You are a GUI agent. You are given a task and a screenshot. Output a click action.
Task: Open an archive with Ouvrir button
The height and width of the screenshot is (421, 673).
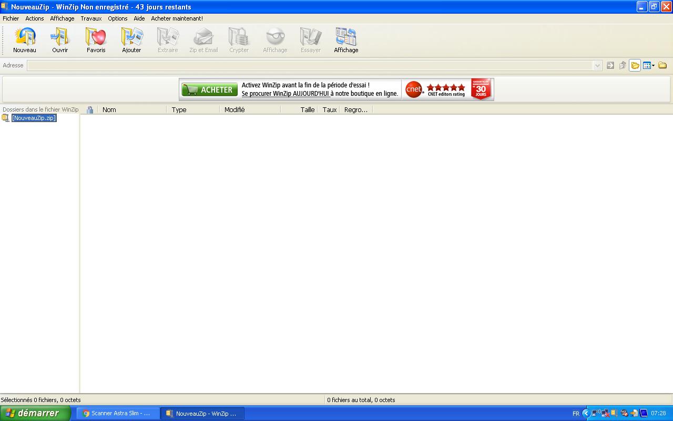point(60,40)
